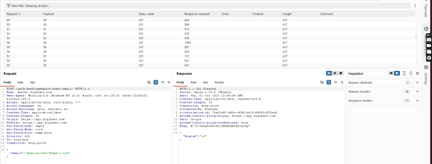Switch Response panel to Pretty tab
The width and height of the screenshot is (432, 164).
click(x=180, y=82)
